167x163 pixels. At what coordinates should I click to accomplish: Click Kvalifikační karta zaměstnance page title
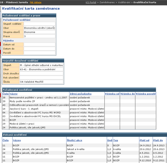31,8
